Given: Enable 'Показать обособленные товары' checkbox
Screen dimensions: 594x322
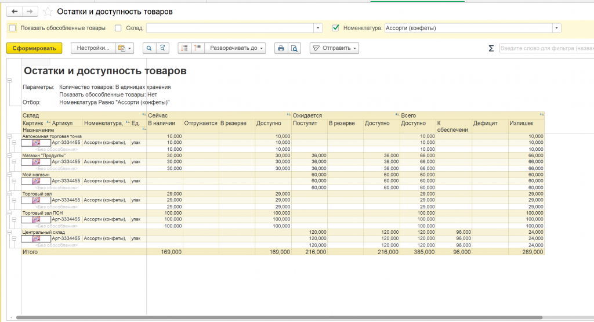Looking at the screenshot, I should click(x=12, y=28).
